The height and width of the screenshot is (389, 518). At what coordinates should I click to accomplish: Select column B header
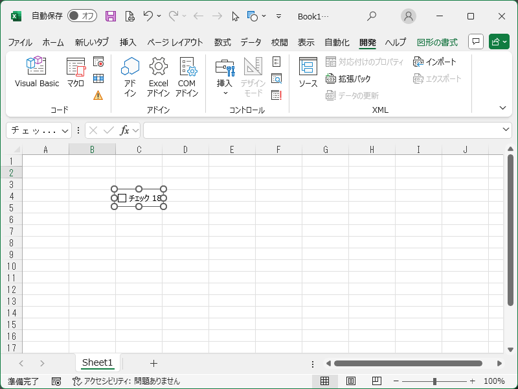(x=92, y=149)
